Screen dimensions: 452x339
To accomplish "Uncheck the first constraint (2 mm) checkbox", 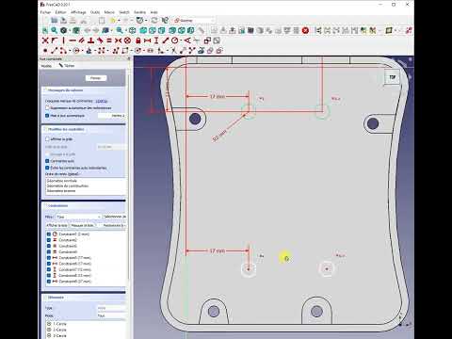I will 49,234.
